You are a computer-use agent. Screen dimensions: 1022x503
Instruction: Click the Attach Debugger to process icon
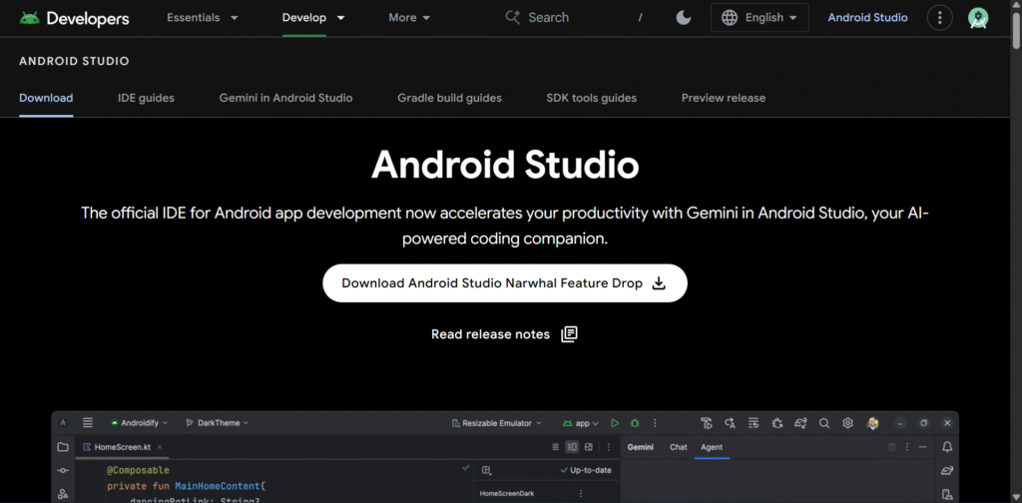tap(776, 423)
